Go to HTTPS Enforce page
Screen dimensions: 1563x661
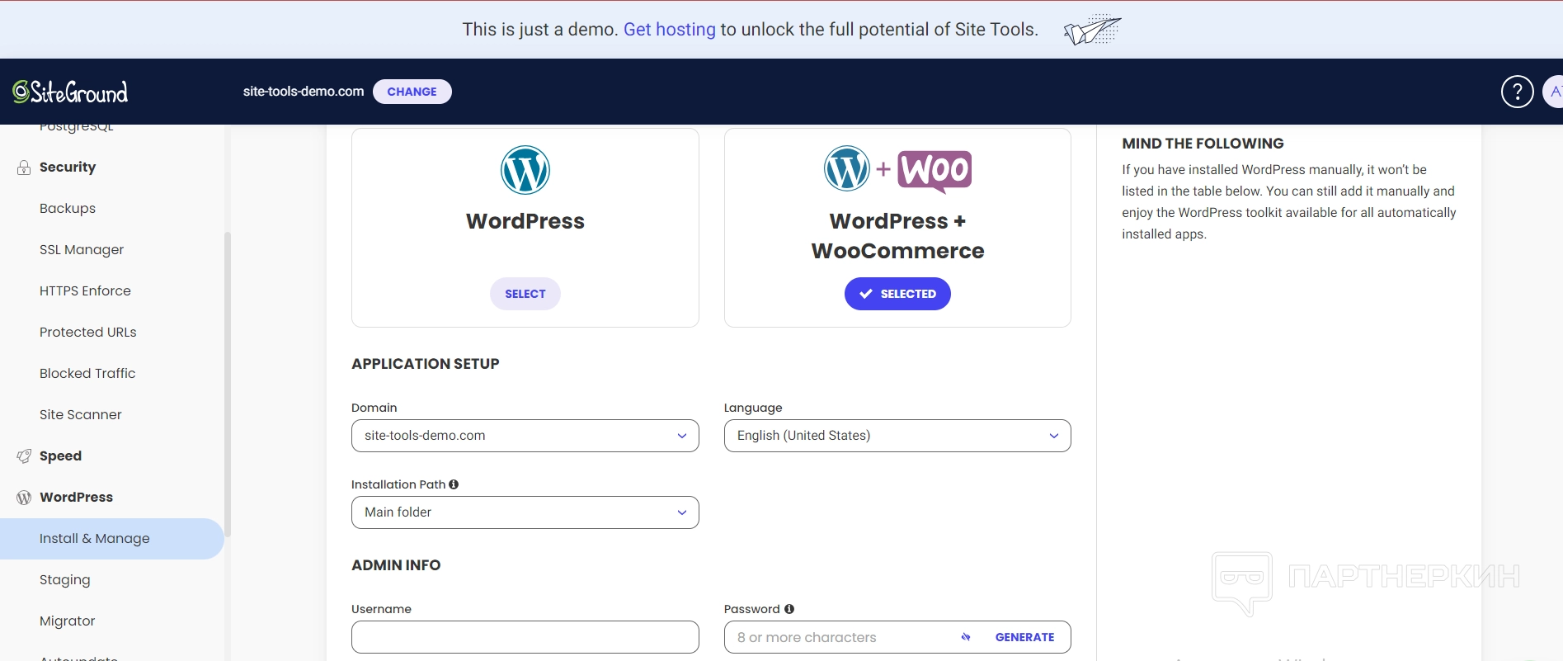[x=85, y=291]
